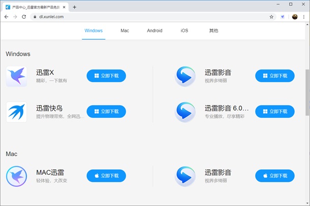310x206 pixels.
Task: Click the 迅雷影音 6.0 player icon
Action: point(185,112)
